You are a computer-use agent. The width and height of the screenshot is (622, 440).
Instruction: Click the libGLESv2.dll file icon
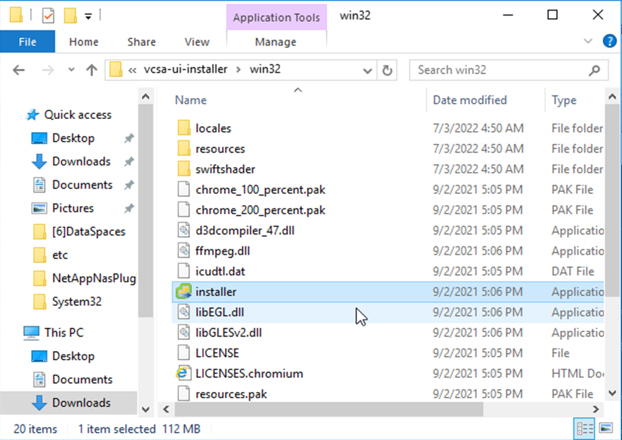[x=184, y=332]
